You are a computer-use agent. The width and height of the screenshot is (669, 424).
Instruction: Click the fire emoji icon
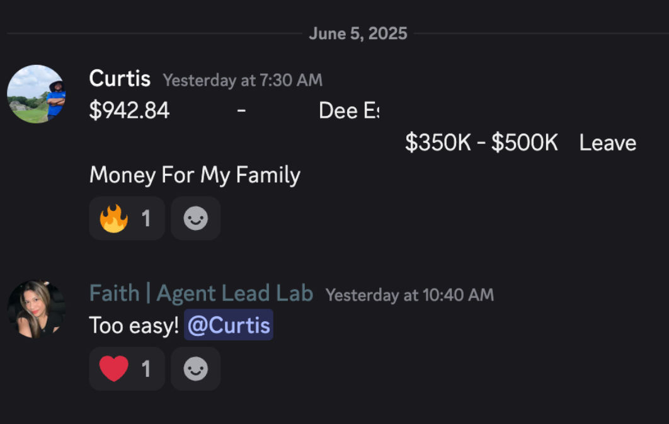point(114,219)
